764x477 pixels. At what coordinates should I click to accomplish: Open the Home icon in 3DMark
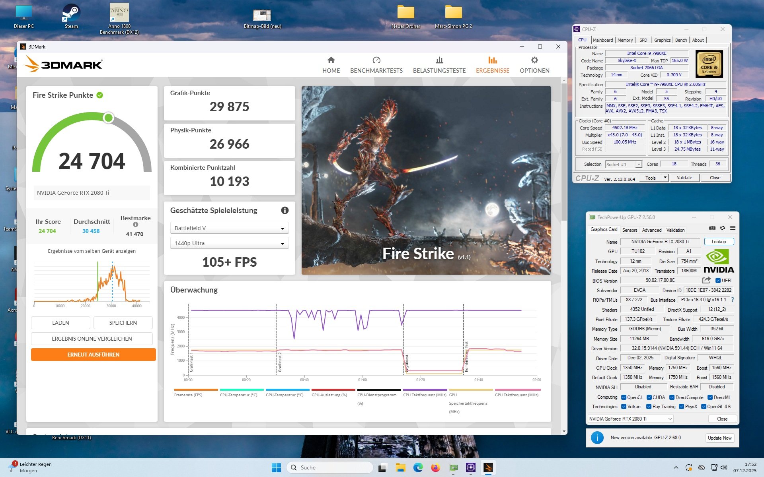(x=331, y=60)
